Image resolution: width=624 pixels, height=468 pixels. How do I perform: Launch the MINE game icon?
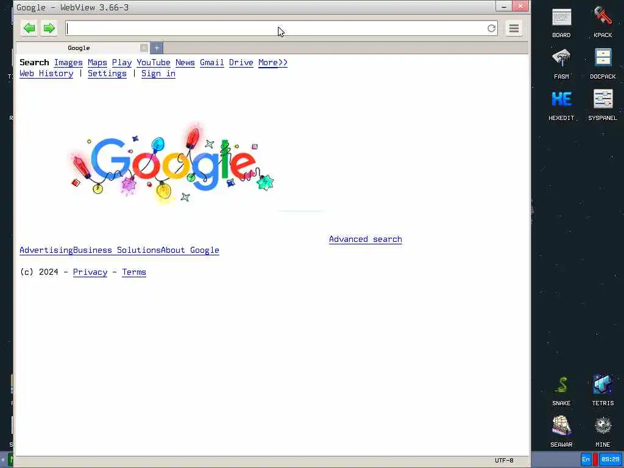pos(603,432)
